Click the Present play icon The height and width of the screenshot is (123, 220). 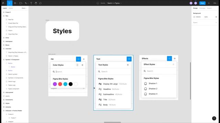[209, 3]
